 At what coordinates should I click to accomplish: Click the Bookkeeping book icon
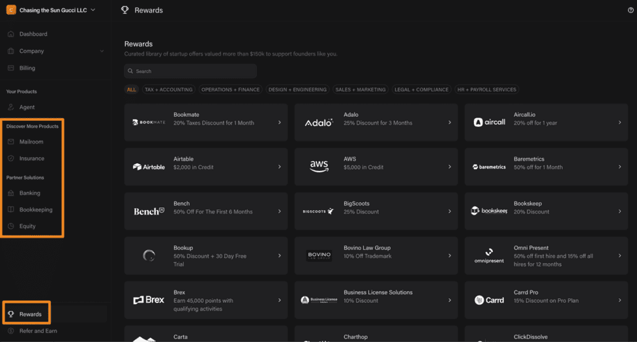(x=11, y=210)
